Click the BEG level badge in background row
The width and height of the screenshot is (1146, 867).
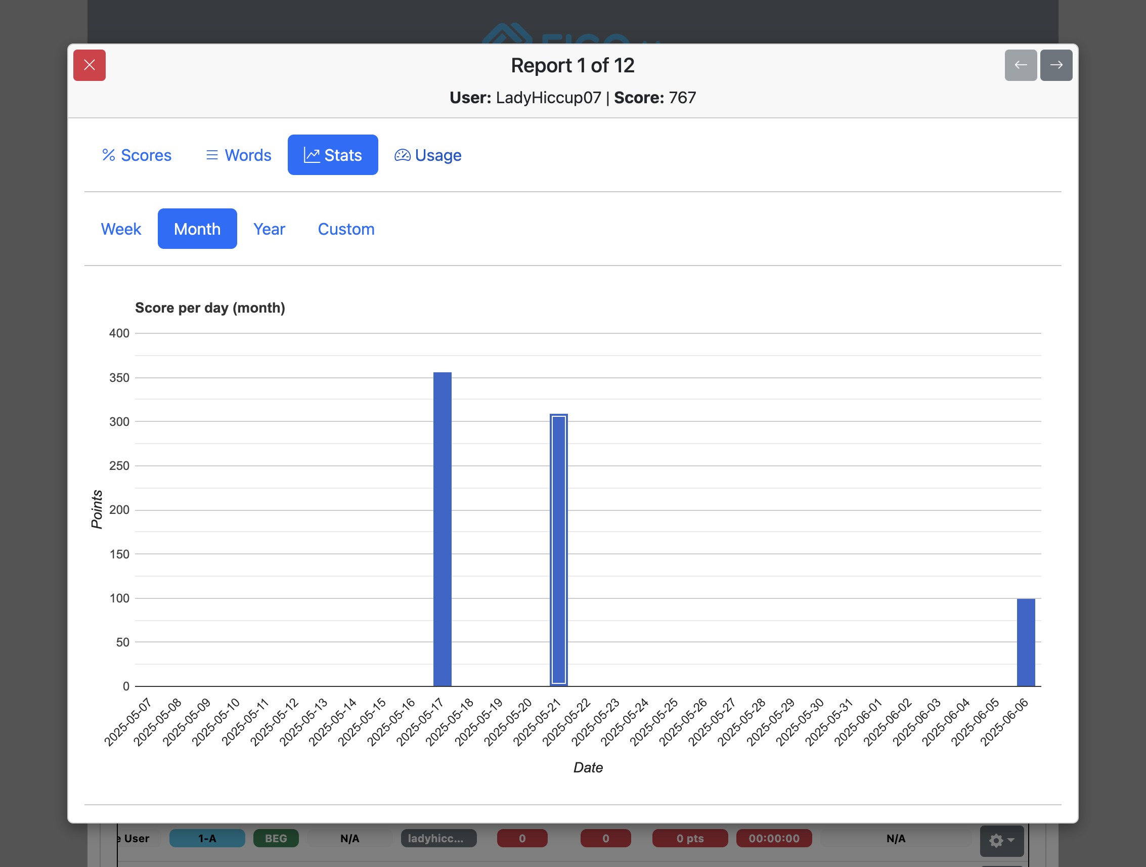[x=276, y=839]
